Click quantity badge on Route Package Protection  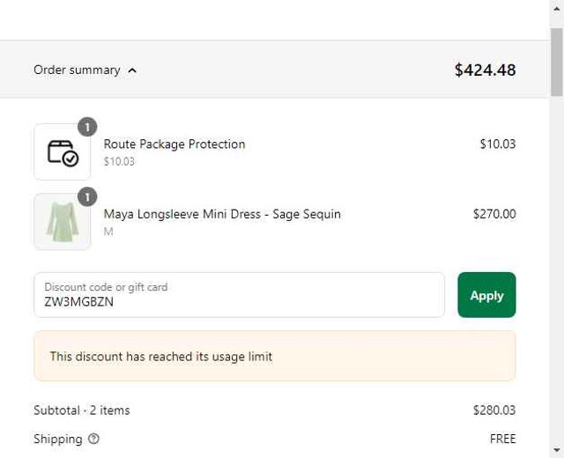87,127
